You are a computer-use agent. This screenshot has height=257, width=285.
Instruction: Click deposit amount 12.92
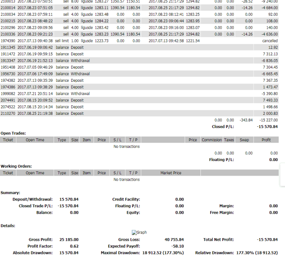273,48
